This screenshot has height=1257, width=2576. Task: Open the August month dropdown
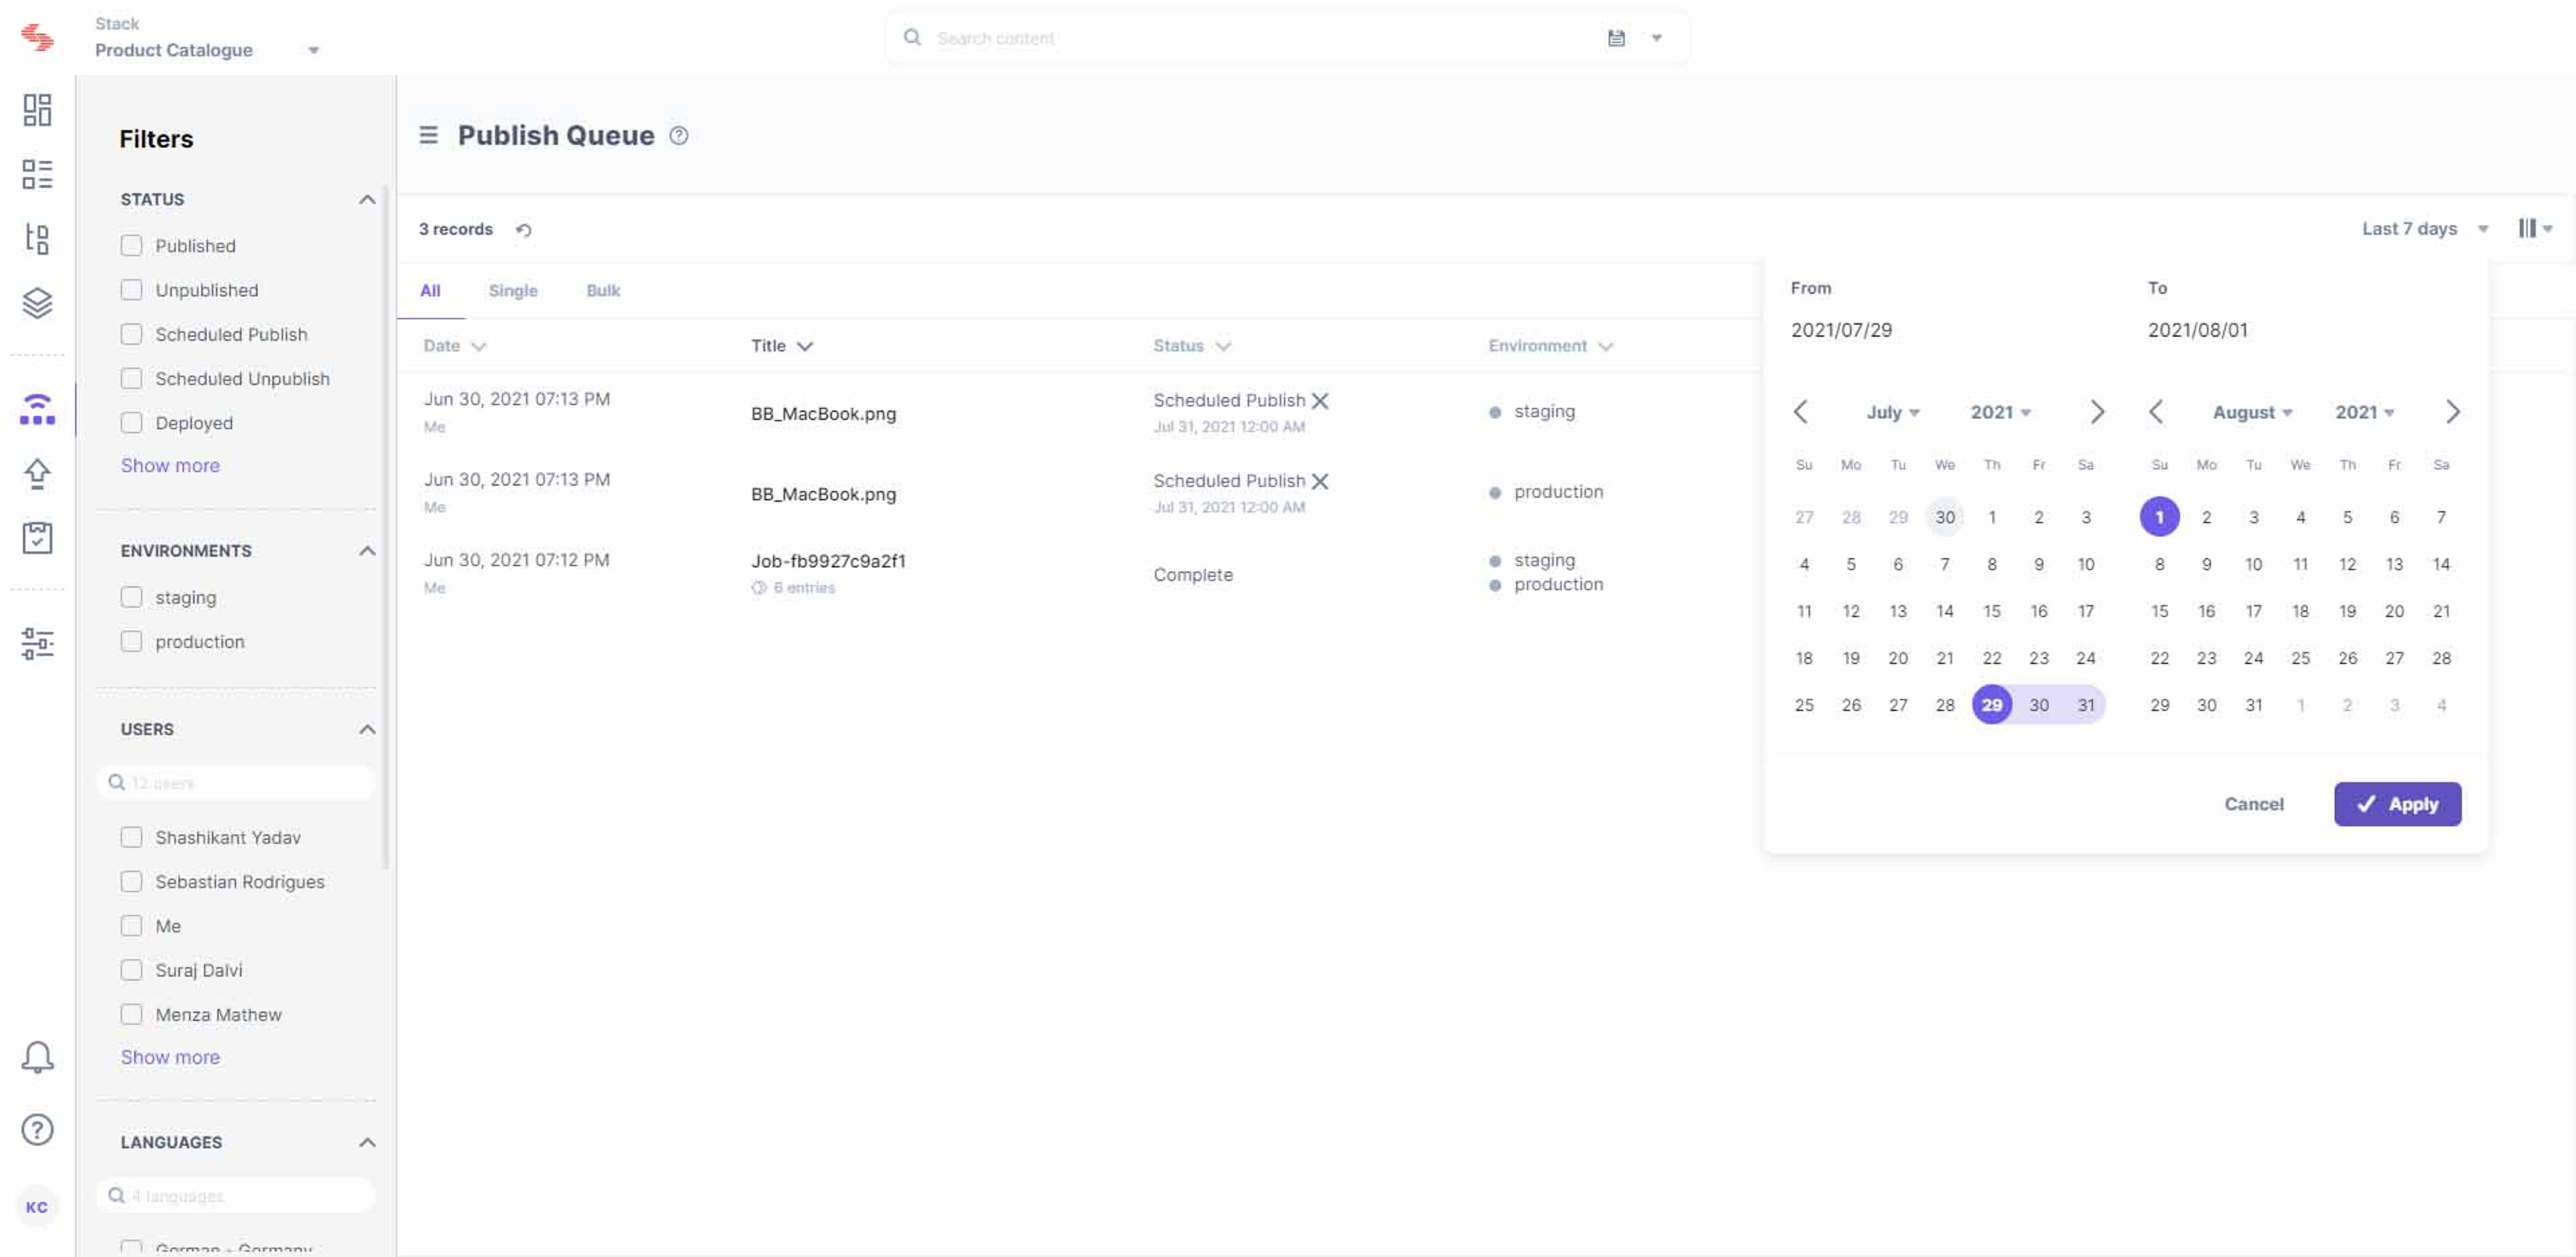tap(2252, 412)
